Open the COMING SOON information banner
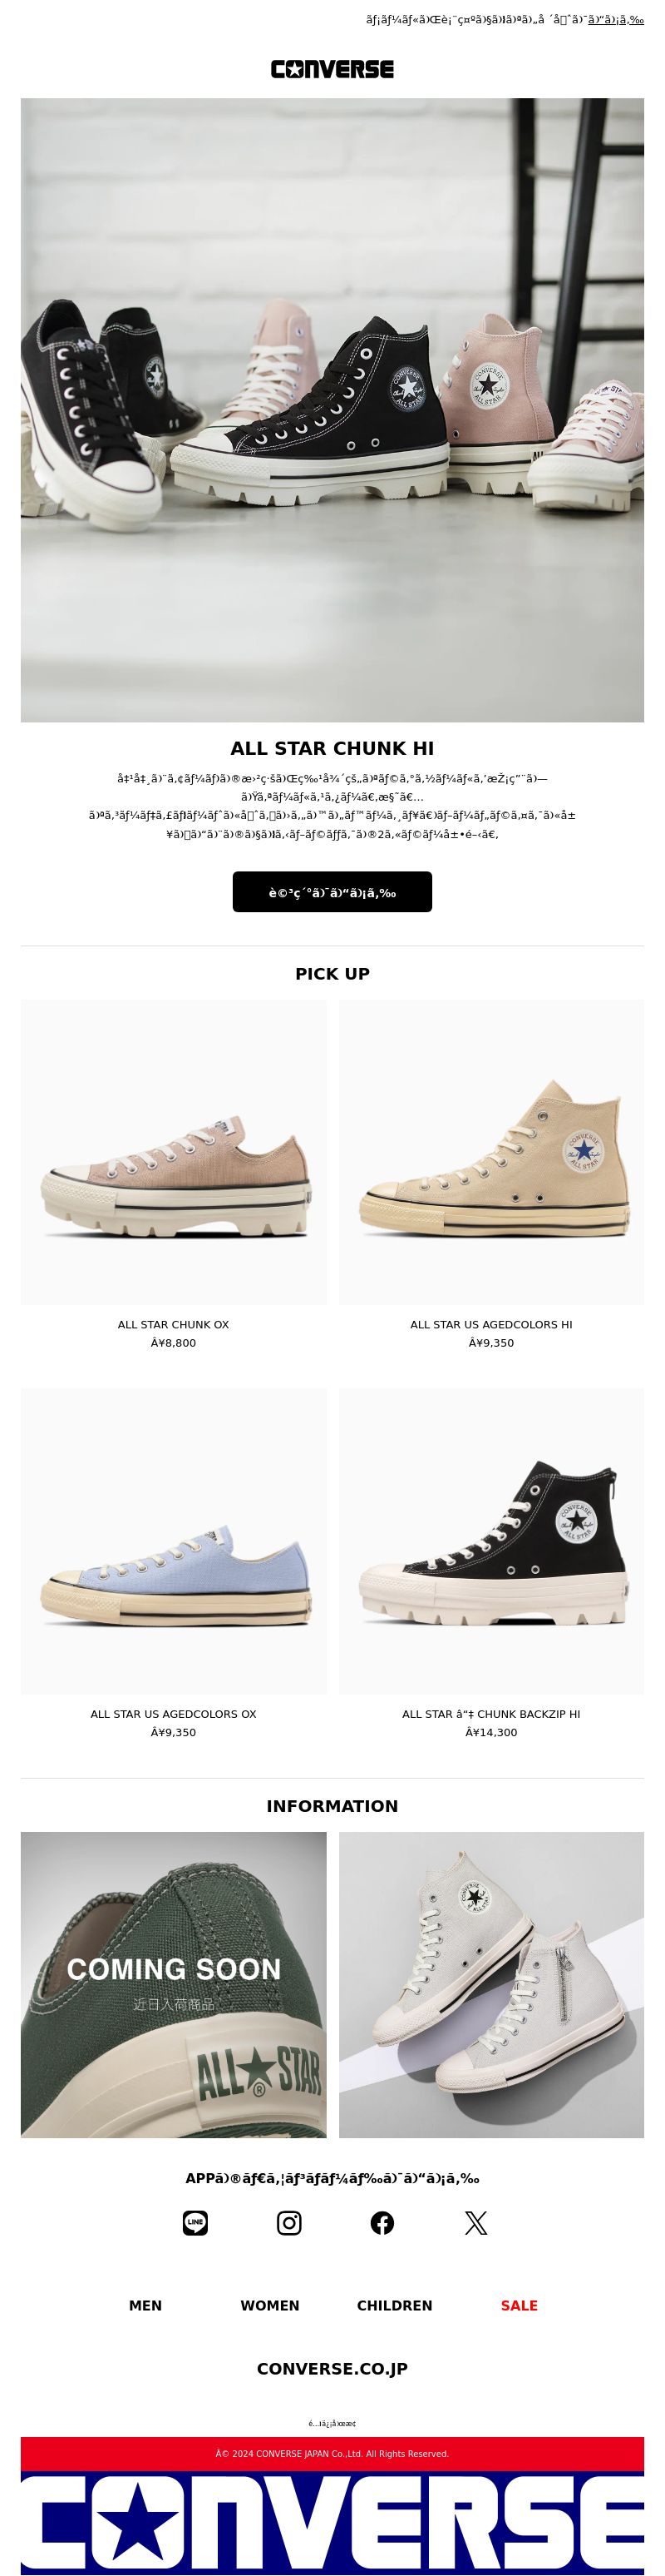 click(174, 1985)
